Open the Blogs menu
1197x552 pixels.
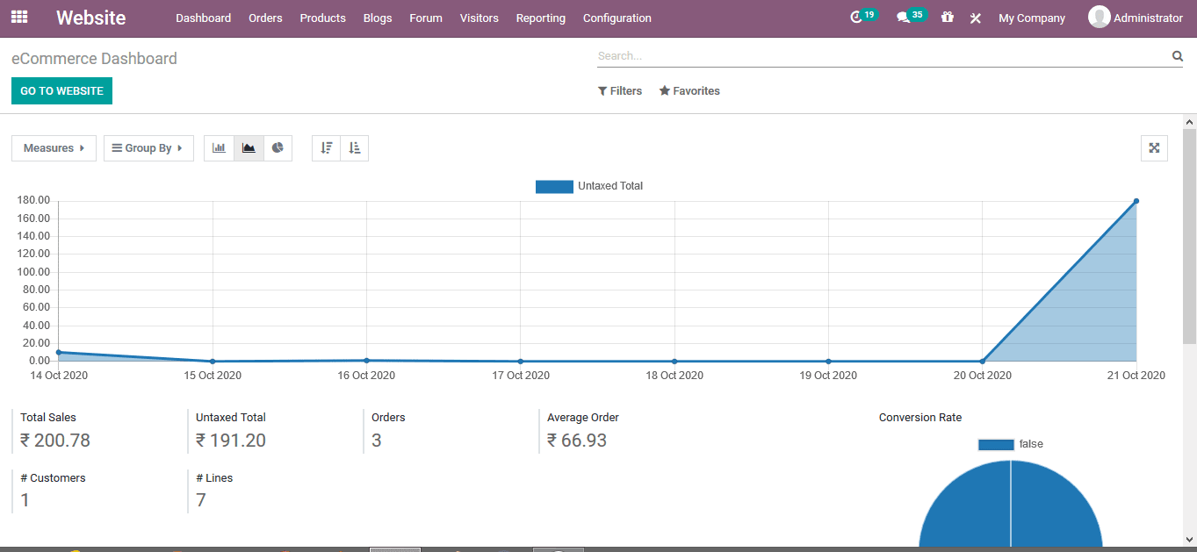(x=378, y=18)
